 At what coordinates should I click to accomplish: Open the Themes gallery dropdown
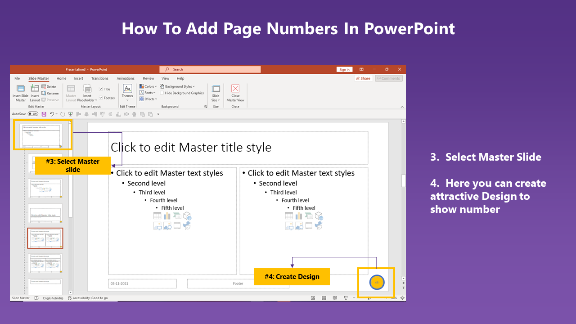(x=127, y=93)
